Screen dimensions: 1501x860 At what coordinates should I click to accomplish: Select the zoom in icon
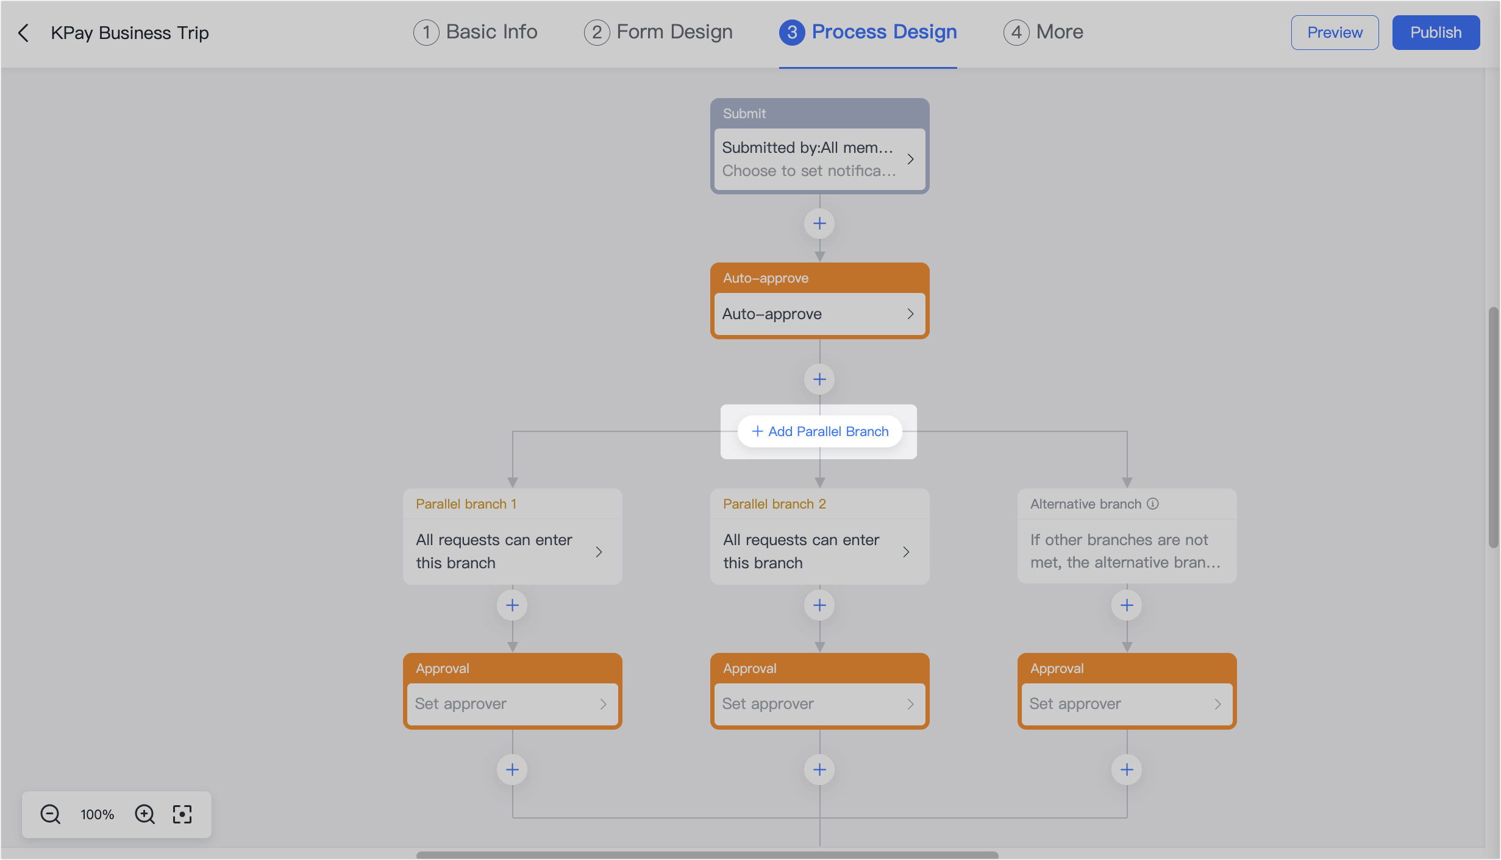click(145, 814)
